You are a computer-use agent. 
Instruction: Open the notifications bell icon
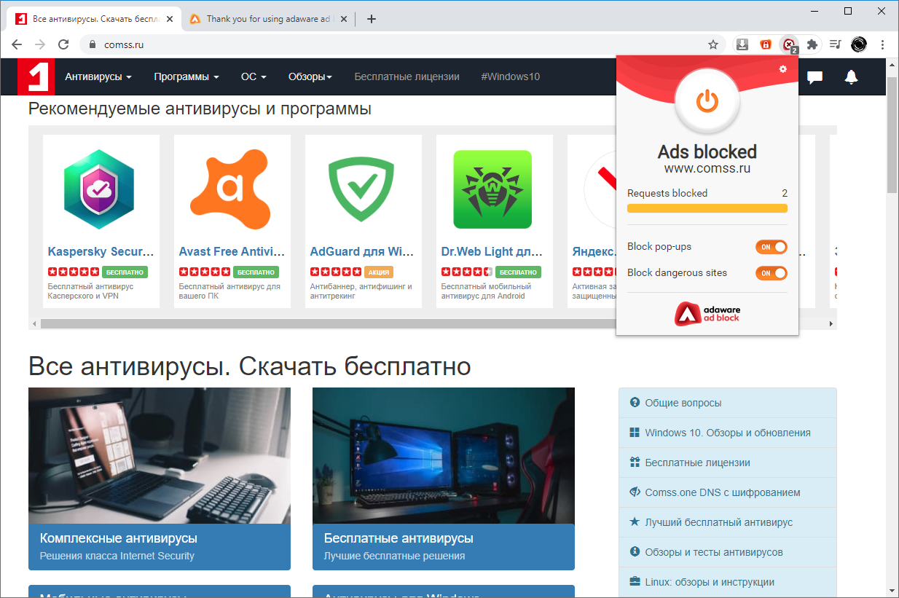(851, 76)
